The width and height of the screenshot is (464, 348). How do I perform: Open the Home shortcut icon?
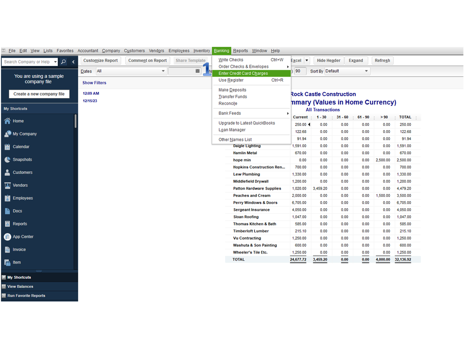7,121
